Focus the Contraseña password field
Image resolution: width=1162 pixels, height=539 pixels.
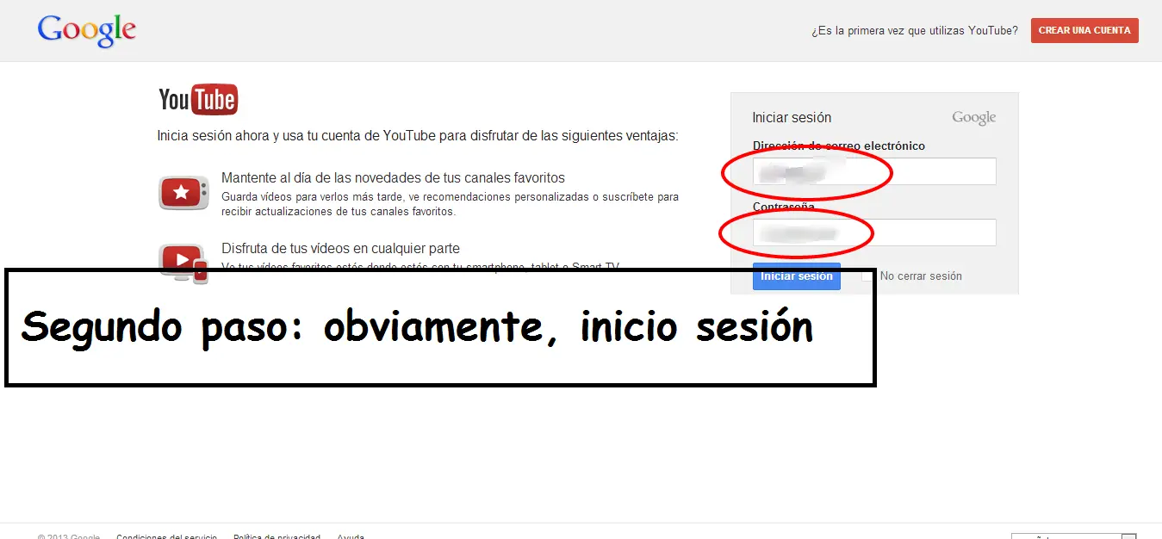coord(874,232)
